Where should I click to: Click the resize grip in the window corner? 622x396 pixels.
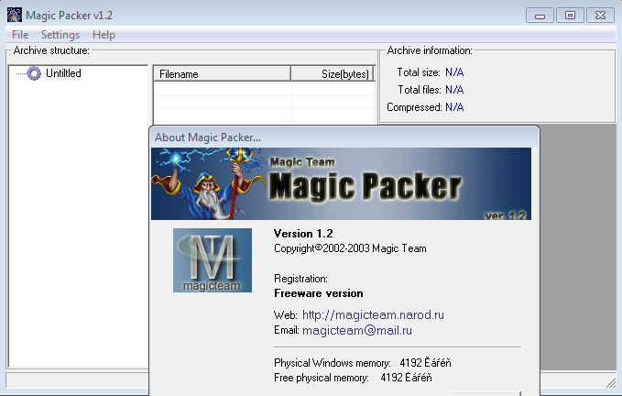(x=611, y=381)
